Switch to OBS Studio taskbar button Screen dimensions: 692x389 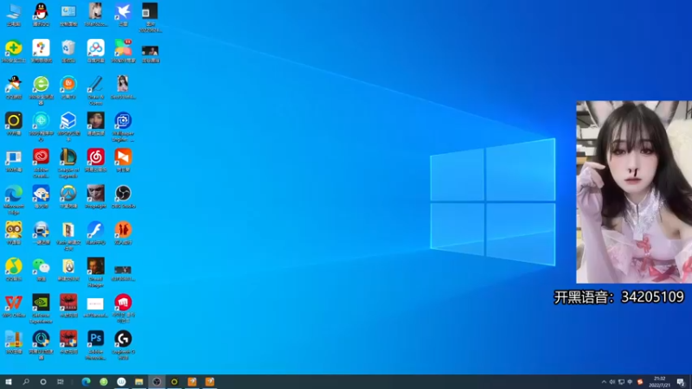[157, 381]
